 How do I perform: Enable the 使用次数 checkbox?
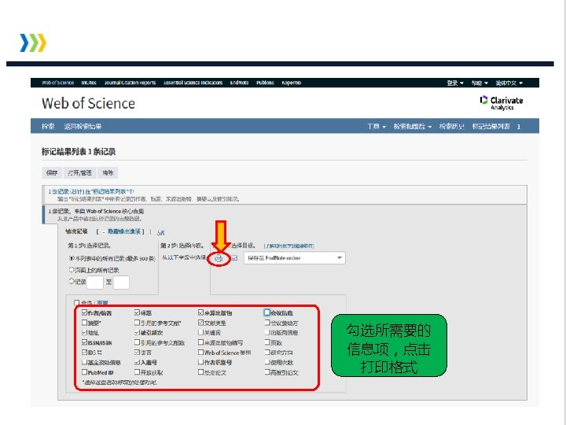point(267,362)
